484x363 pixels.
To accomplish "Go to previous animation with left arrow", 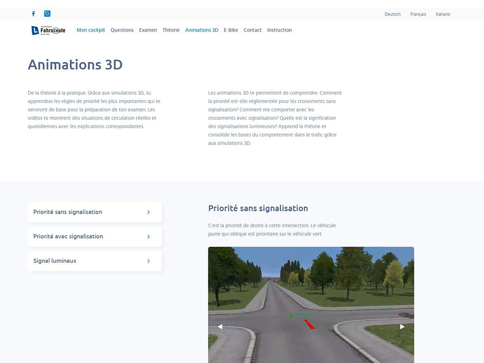I will click(220, 327).
